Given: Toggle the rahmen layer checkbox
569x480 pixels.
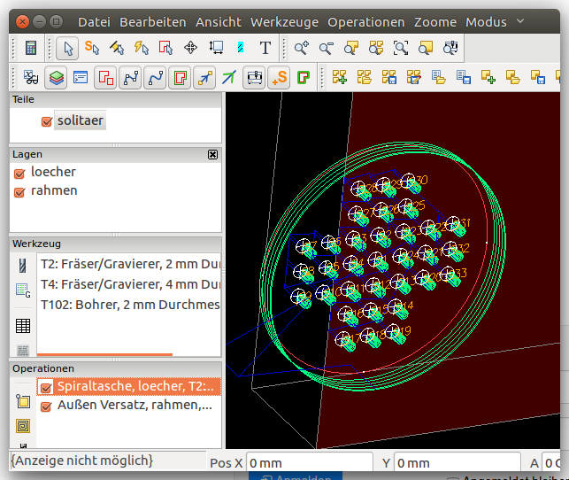Looking at the screenshot, I should [x=19, y=191].
